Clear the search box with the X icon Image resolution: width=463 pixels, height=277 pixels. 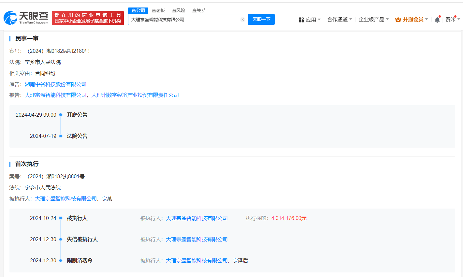point(243,20)
